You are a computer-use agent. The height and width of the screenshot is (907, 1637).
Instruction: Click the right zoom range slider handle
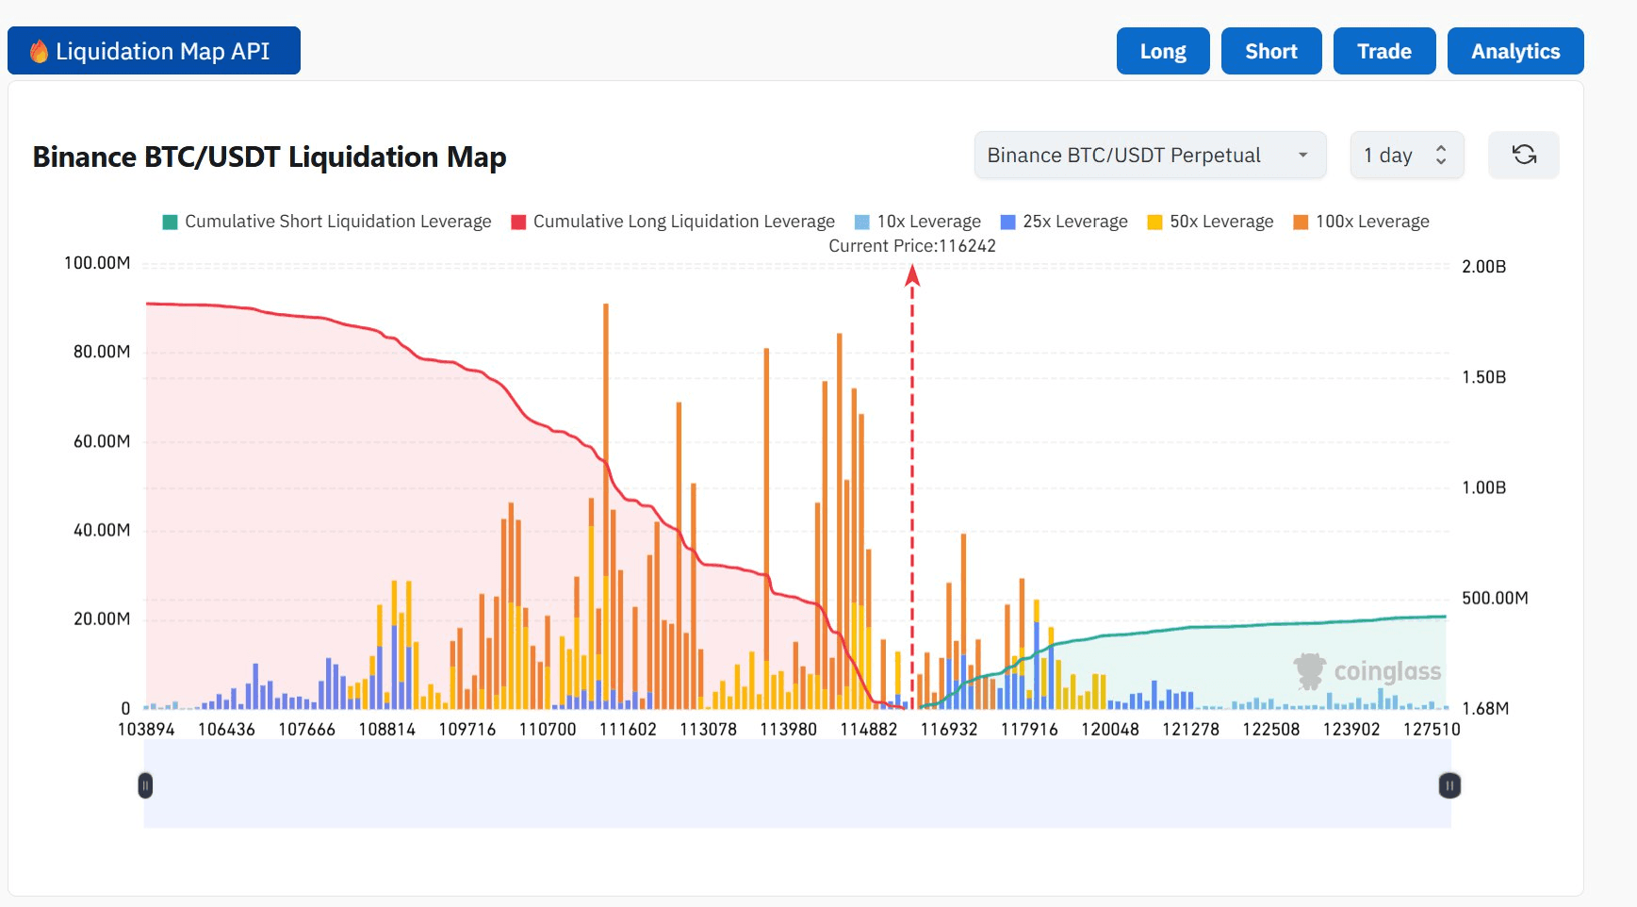1450,785
